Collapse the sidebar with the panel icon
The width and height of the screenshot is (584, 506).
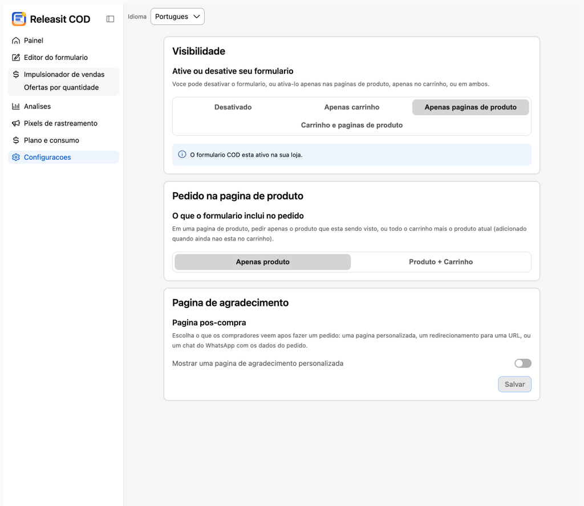click(x=110, y=19)
